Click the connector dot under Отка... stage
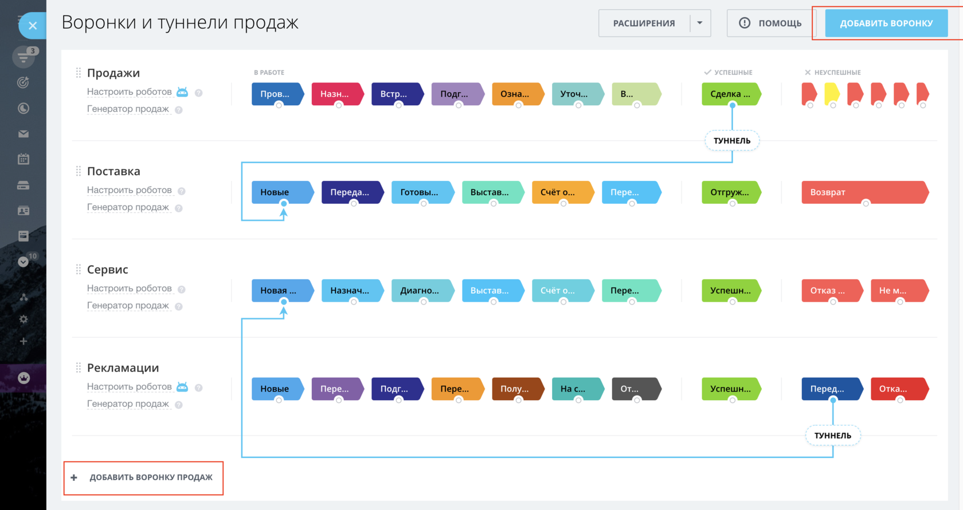 [x=900, y=400]
